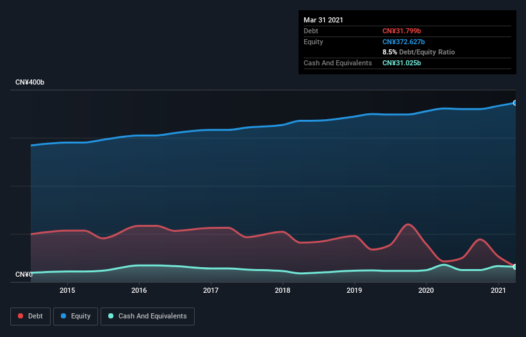Click the 2017 x-axis label
This screenshot has height=337, width=526.
(x=211, y=290)
